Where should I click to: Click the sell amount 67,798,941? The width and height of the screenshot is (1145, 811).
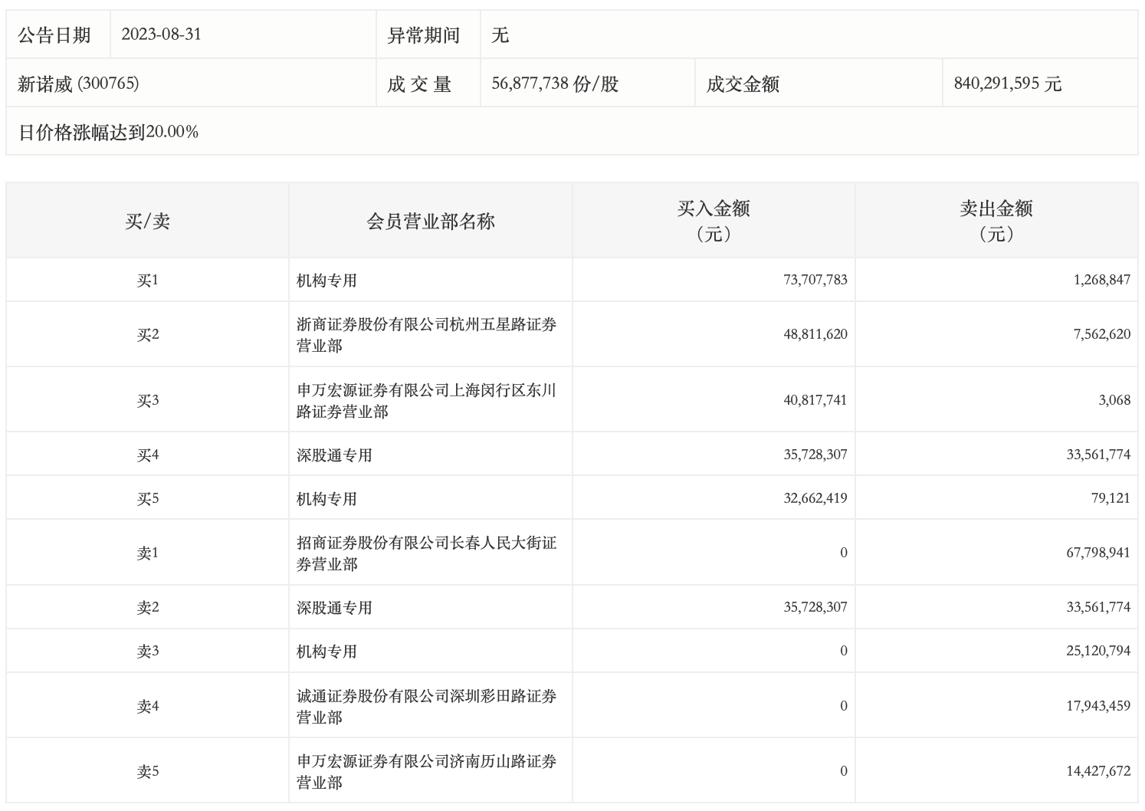coord(1097,553)
